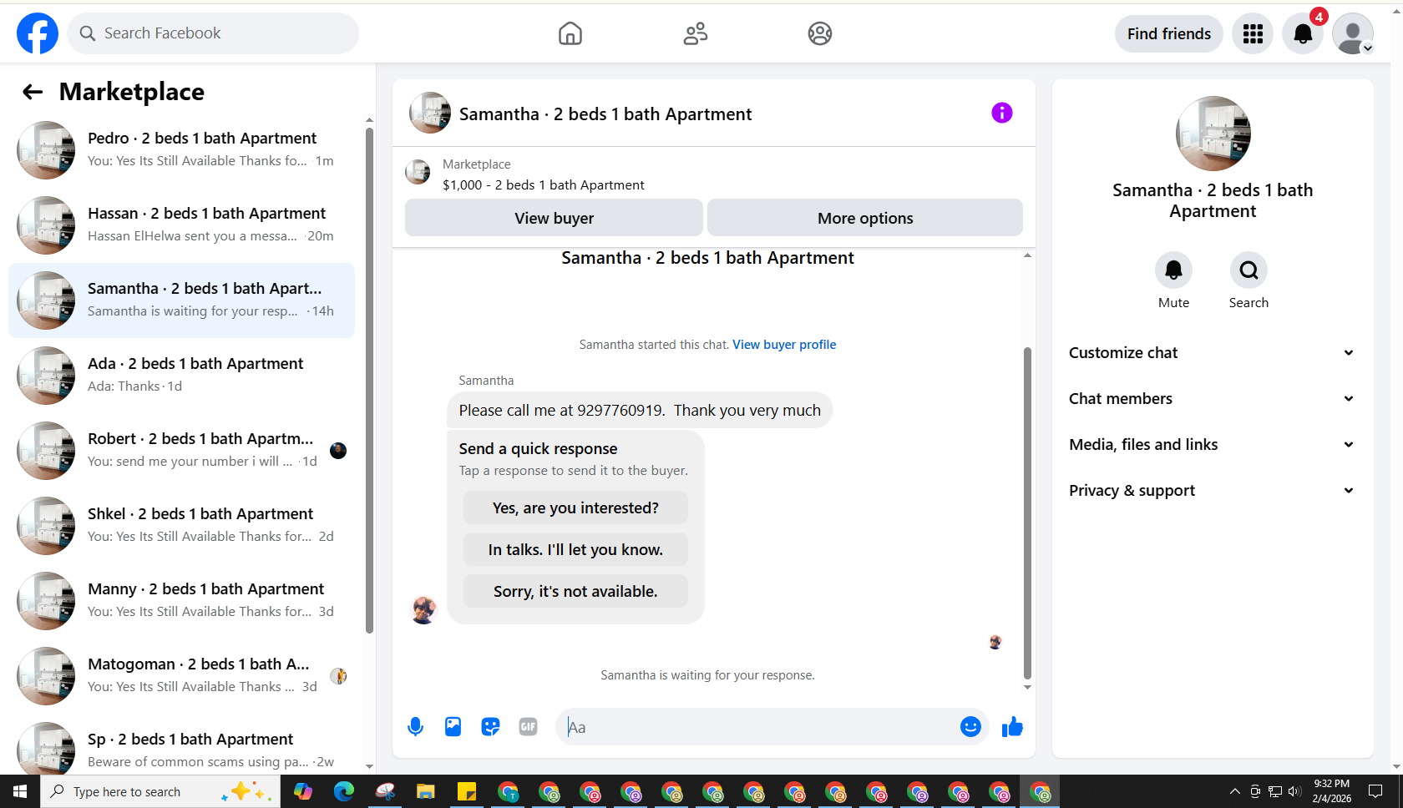Viewport: 1403px width, 808px height.
Task: Click the chat message scrollbar
Action: [1027, 513]
